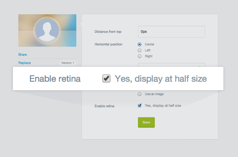The image size is (238, 157).
Task: Select the Center radio button
Action: coord(139,44)
